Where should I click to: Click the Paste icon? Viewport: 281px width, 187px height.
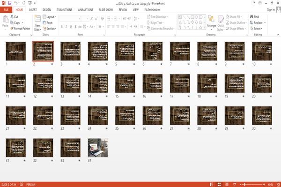click(5, 19)
